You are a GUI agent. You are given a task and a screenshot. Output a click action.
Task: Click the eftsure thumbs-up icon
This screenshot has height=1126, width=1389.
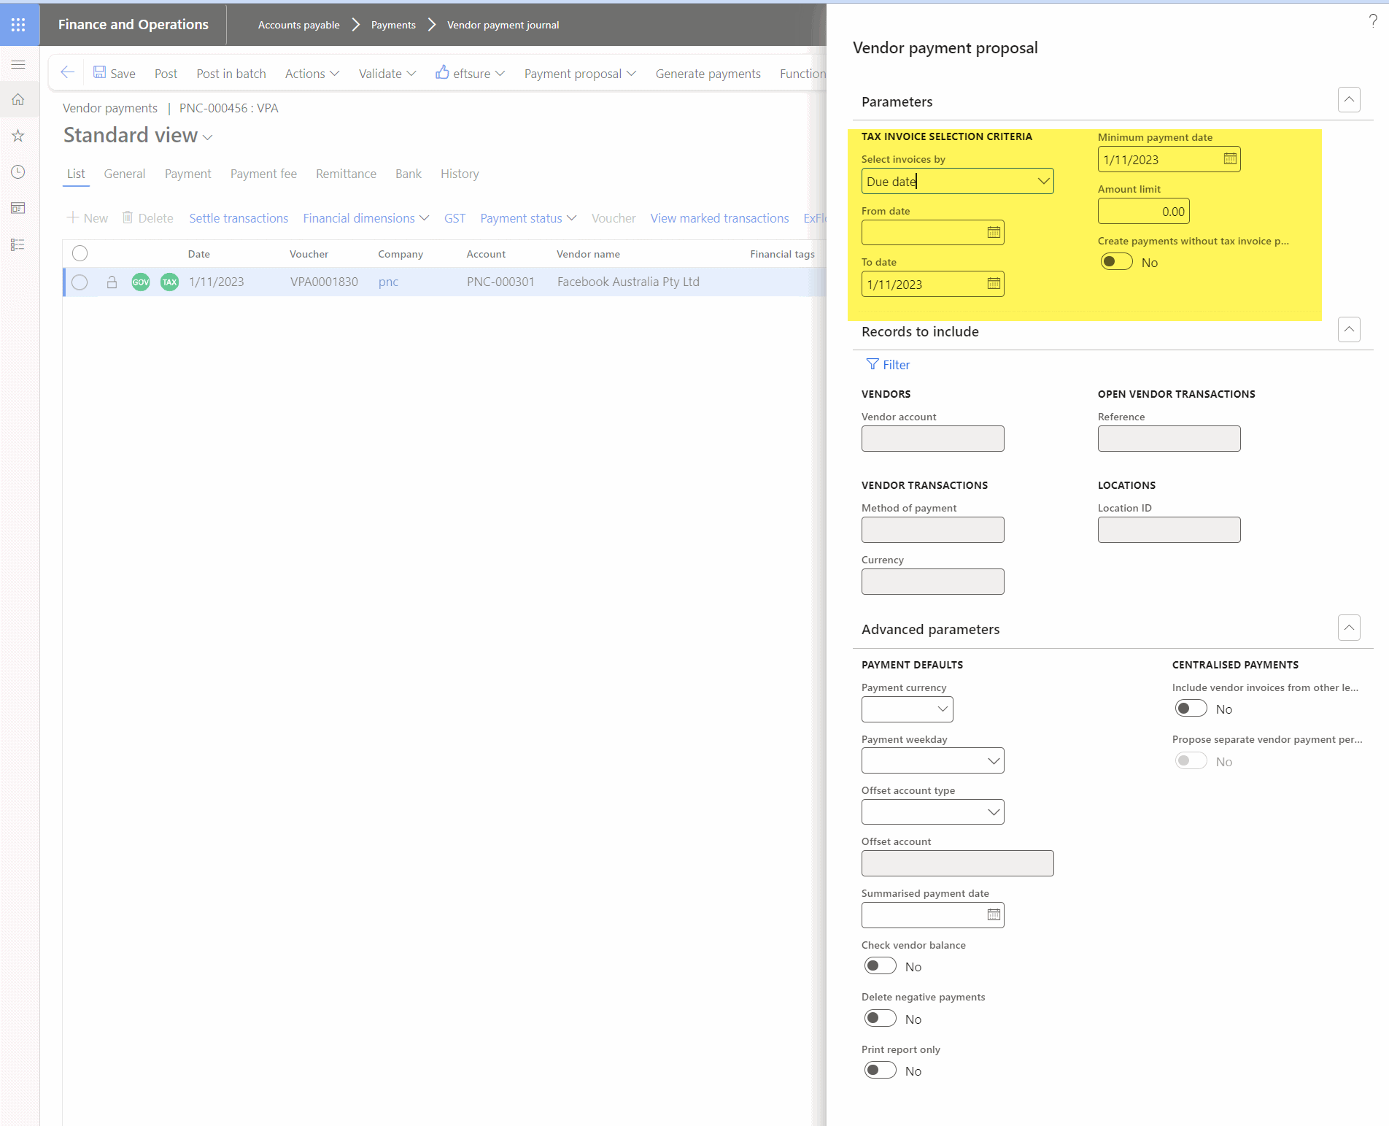(x=442, y=72)
